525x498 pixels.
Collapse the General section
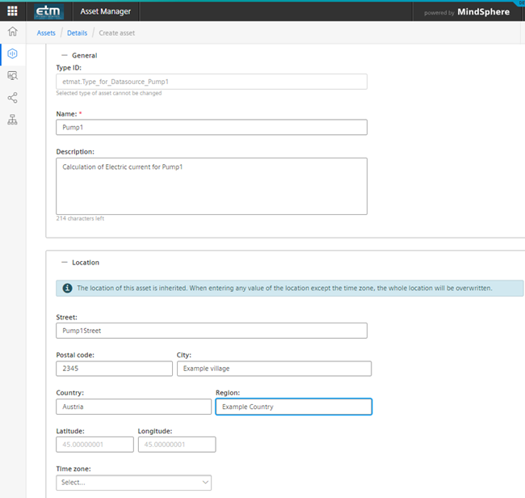click(65, 56)
